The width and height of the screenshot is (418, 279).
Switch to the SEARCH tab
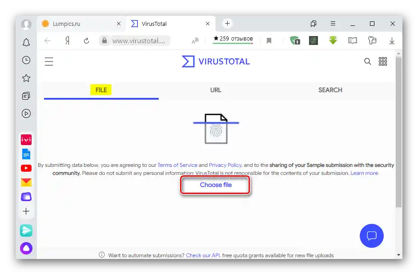pos(330,90)
